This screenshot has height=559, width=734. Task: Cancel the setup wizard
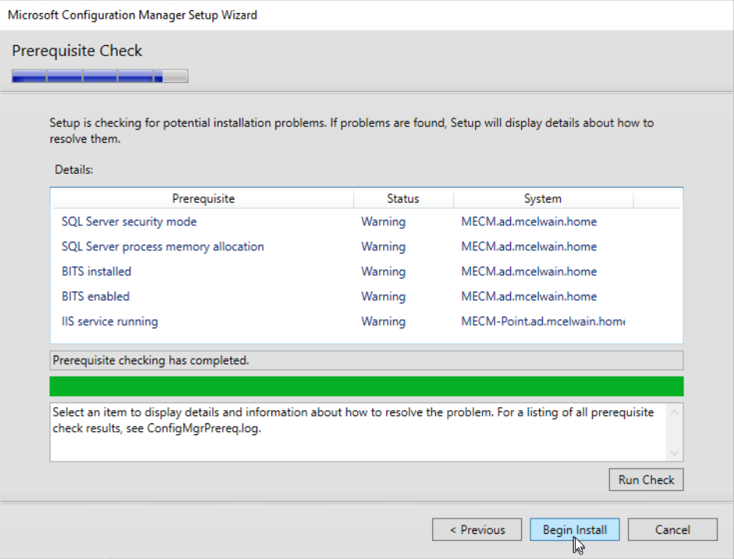[672, 529]
